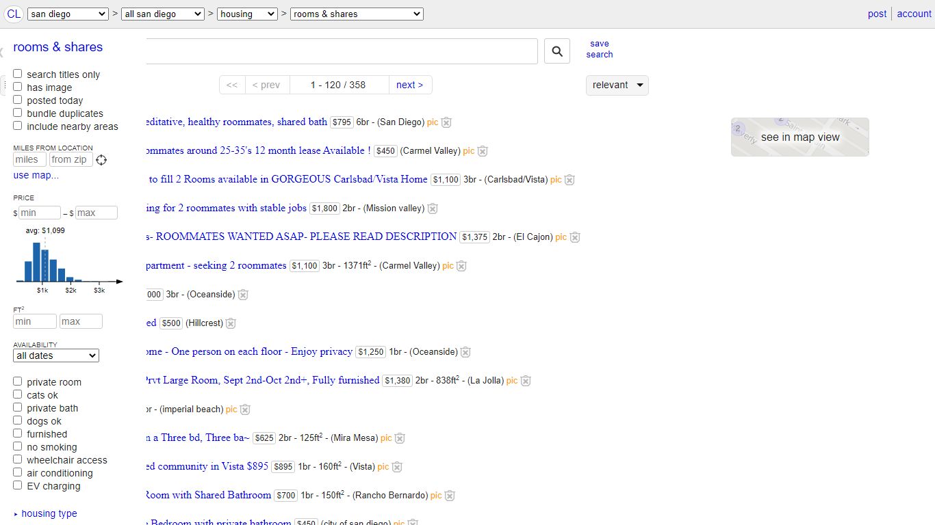Hide the Carmel Valley $1,100 listing
This screenshot has width=935, height=525.
pyautogui.click(x=461, y=266)
